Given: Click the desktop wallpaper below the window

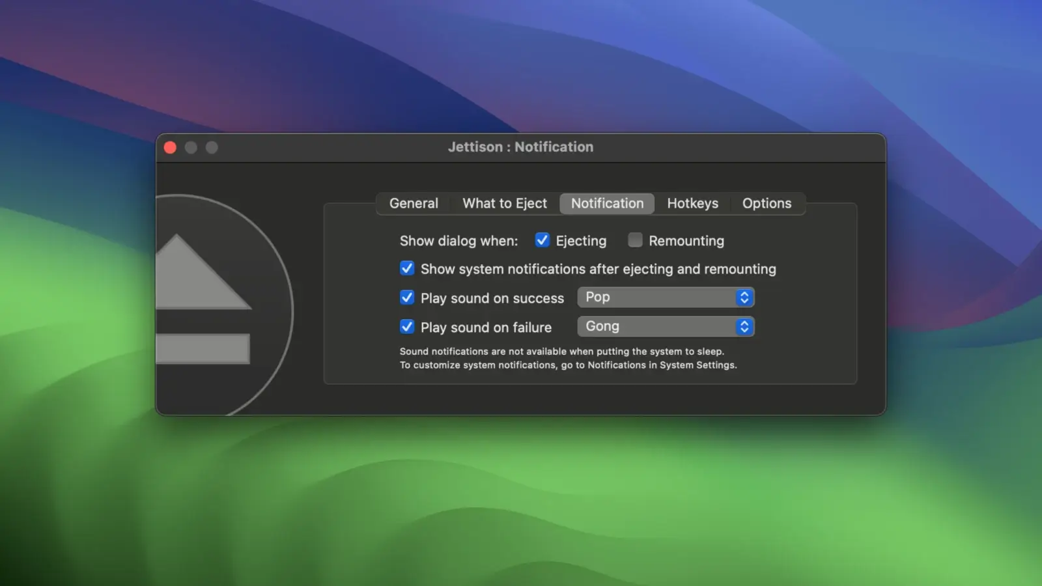Looking at the screenshot, I should pos(521,501).
